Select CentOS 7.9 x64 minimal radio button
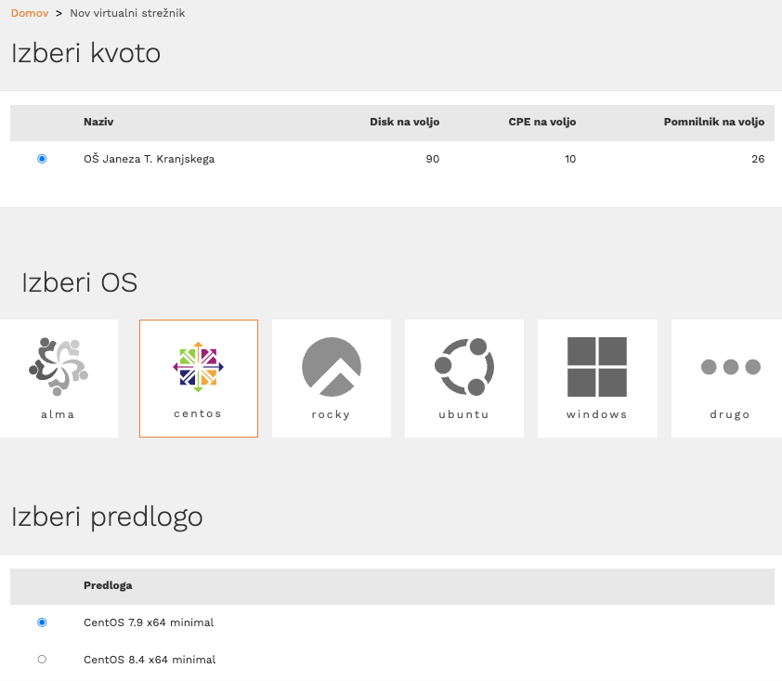Screen dimensions: 782x681 [x=42, y=622]
